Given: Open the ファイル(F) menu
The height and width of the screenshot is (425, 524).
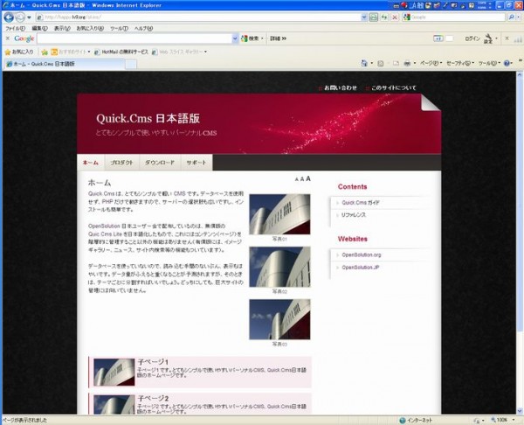Looking at the screenshot, I should coord(15,28).
